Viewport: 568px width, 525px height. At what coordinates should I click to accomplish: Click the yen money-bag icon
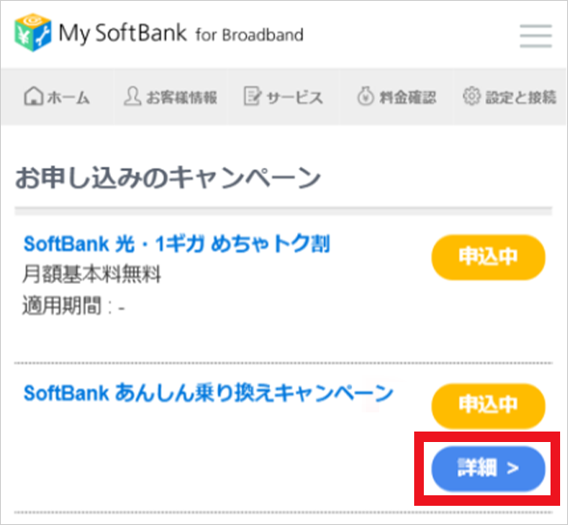click(365, 97)
